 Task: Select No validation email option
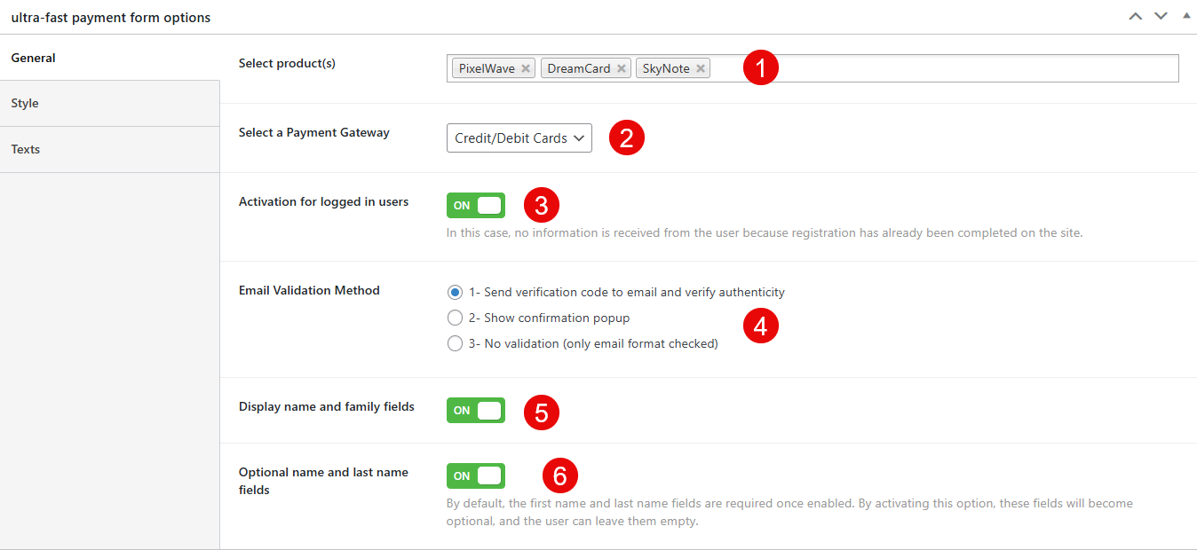(456, 343)
